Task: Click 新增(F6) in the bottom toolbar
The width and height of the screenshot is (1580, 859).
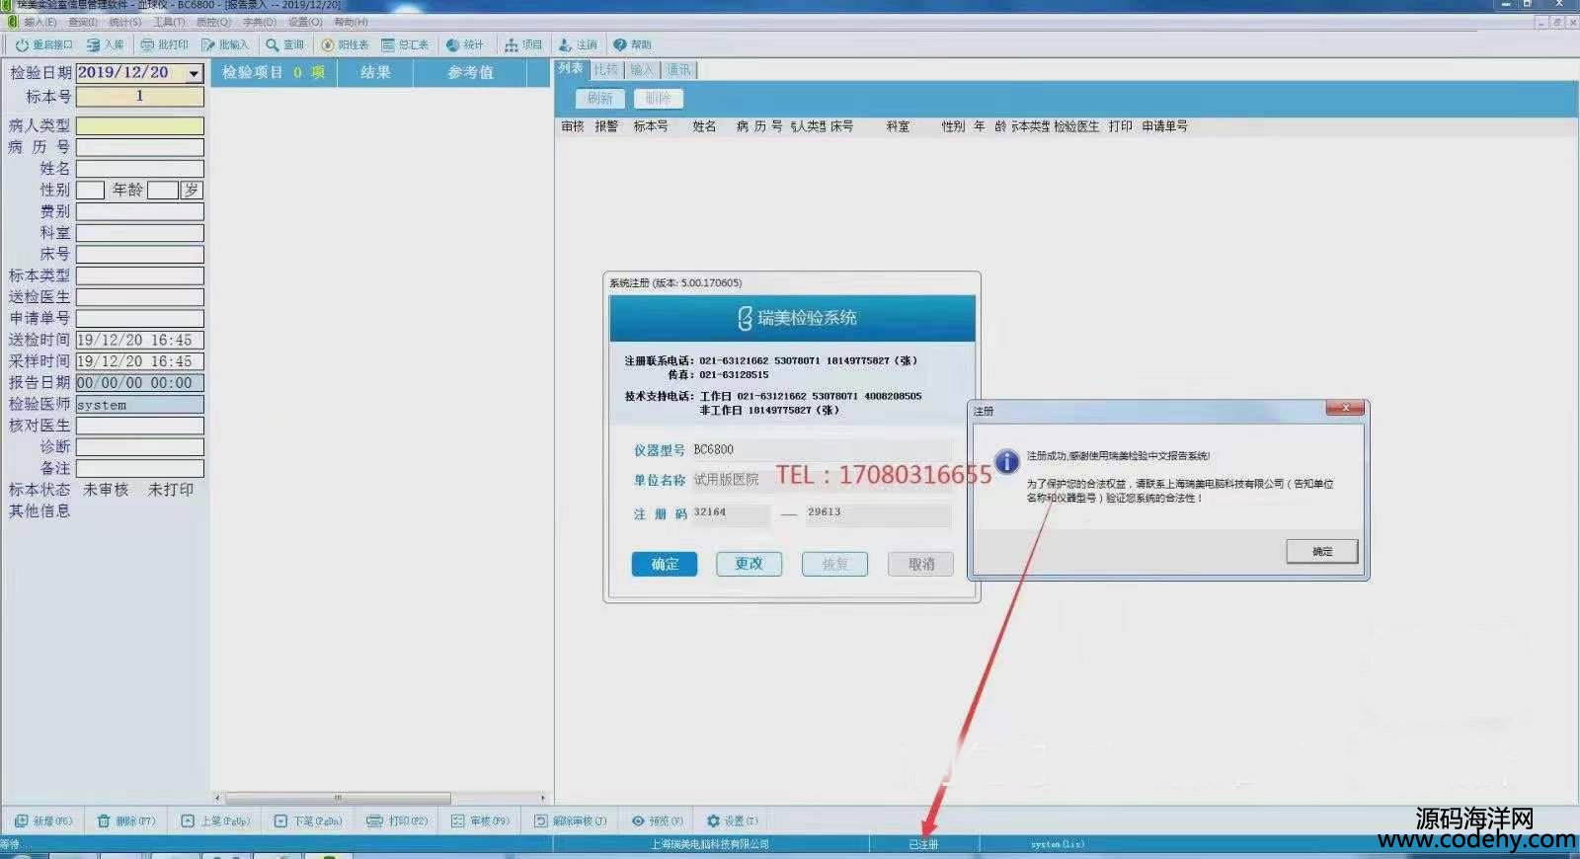Action: 43,821
